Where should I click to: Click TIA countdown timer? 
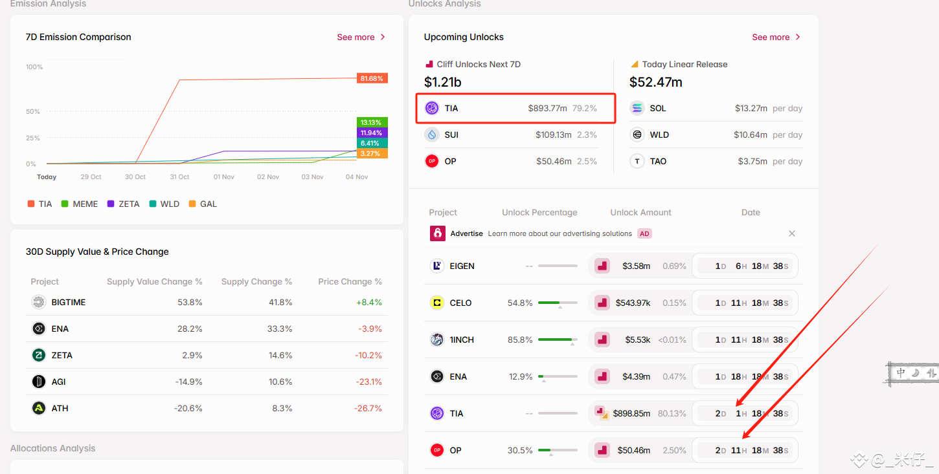[x=745, y=413]
